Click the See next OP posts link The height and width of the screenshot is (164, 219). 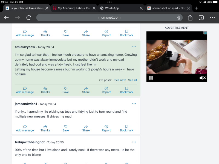pos(120,80)
